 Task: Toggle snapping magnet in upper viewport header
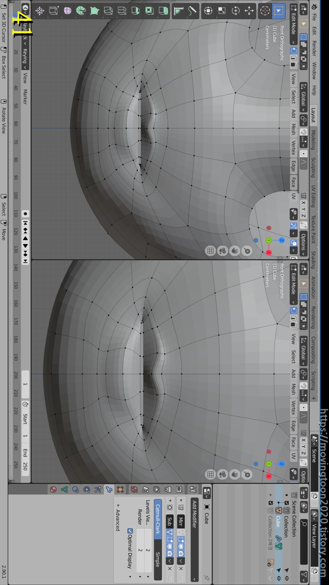tap(304, 132)
